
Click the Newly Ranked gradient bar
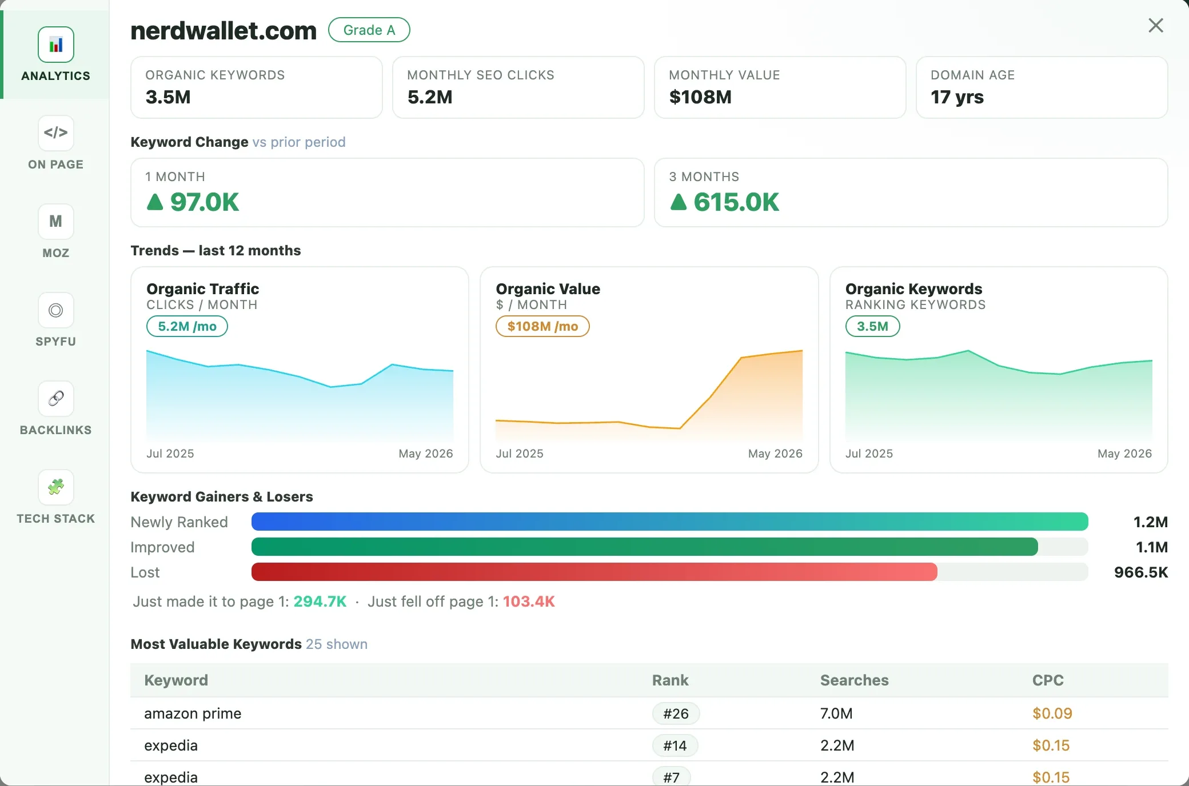[670, 522]
